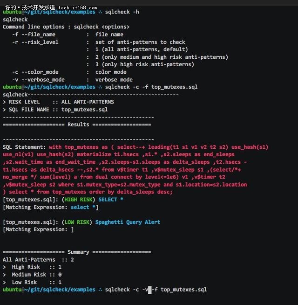Image resolution: width=298 pixels, height=305 pixels.
Task: Click '1 (all anti-patterns, default)' line
Action: (x=142, y=49)
